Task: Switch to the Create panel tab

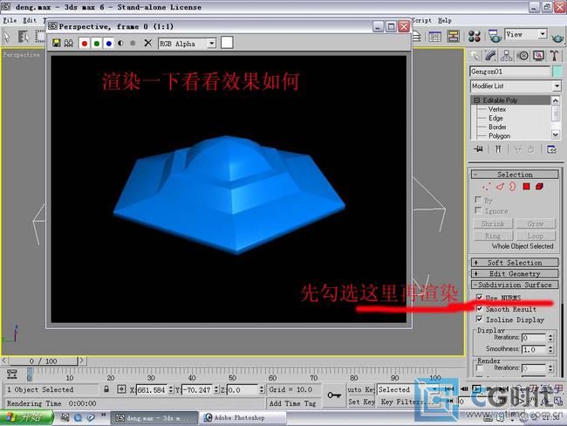Action: pos(475,56)
